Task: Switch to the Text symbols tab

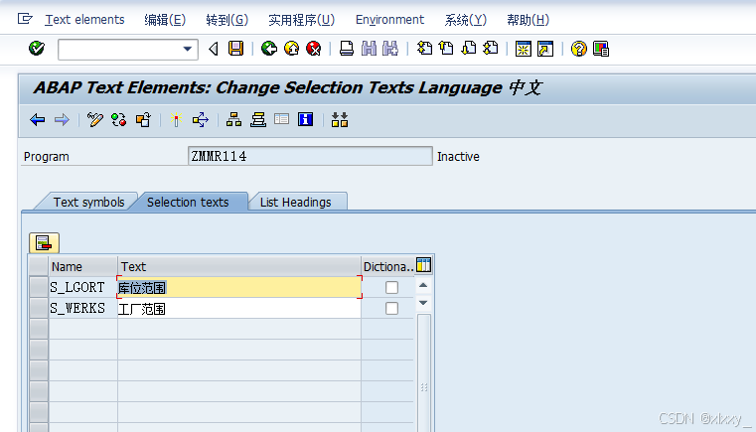Action: click(88, 202)
